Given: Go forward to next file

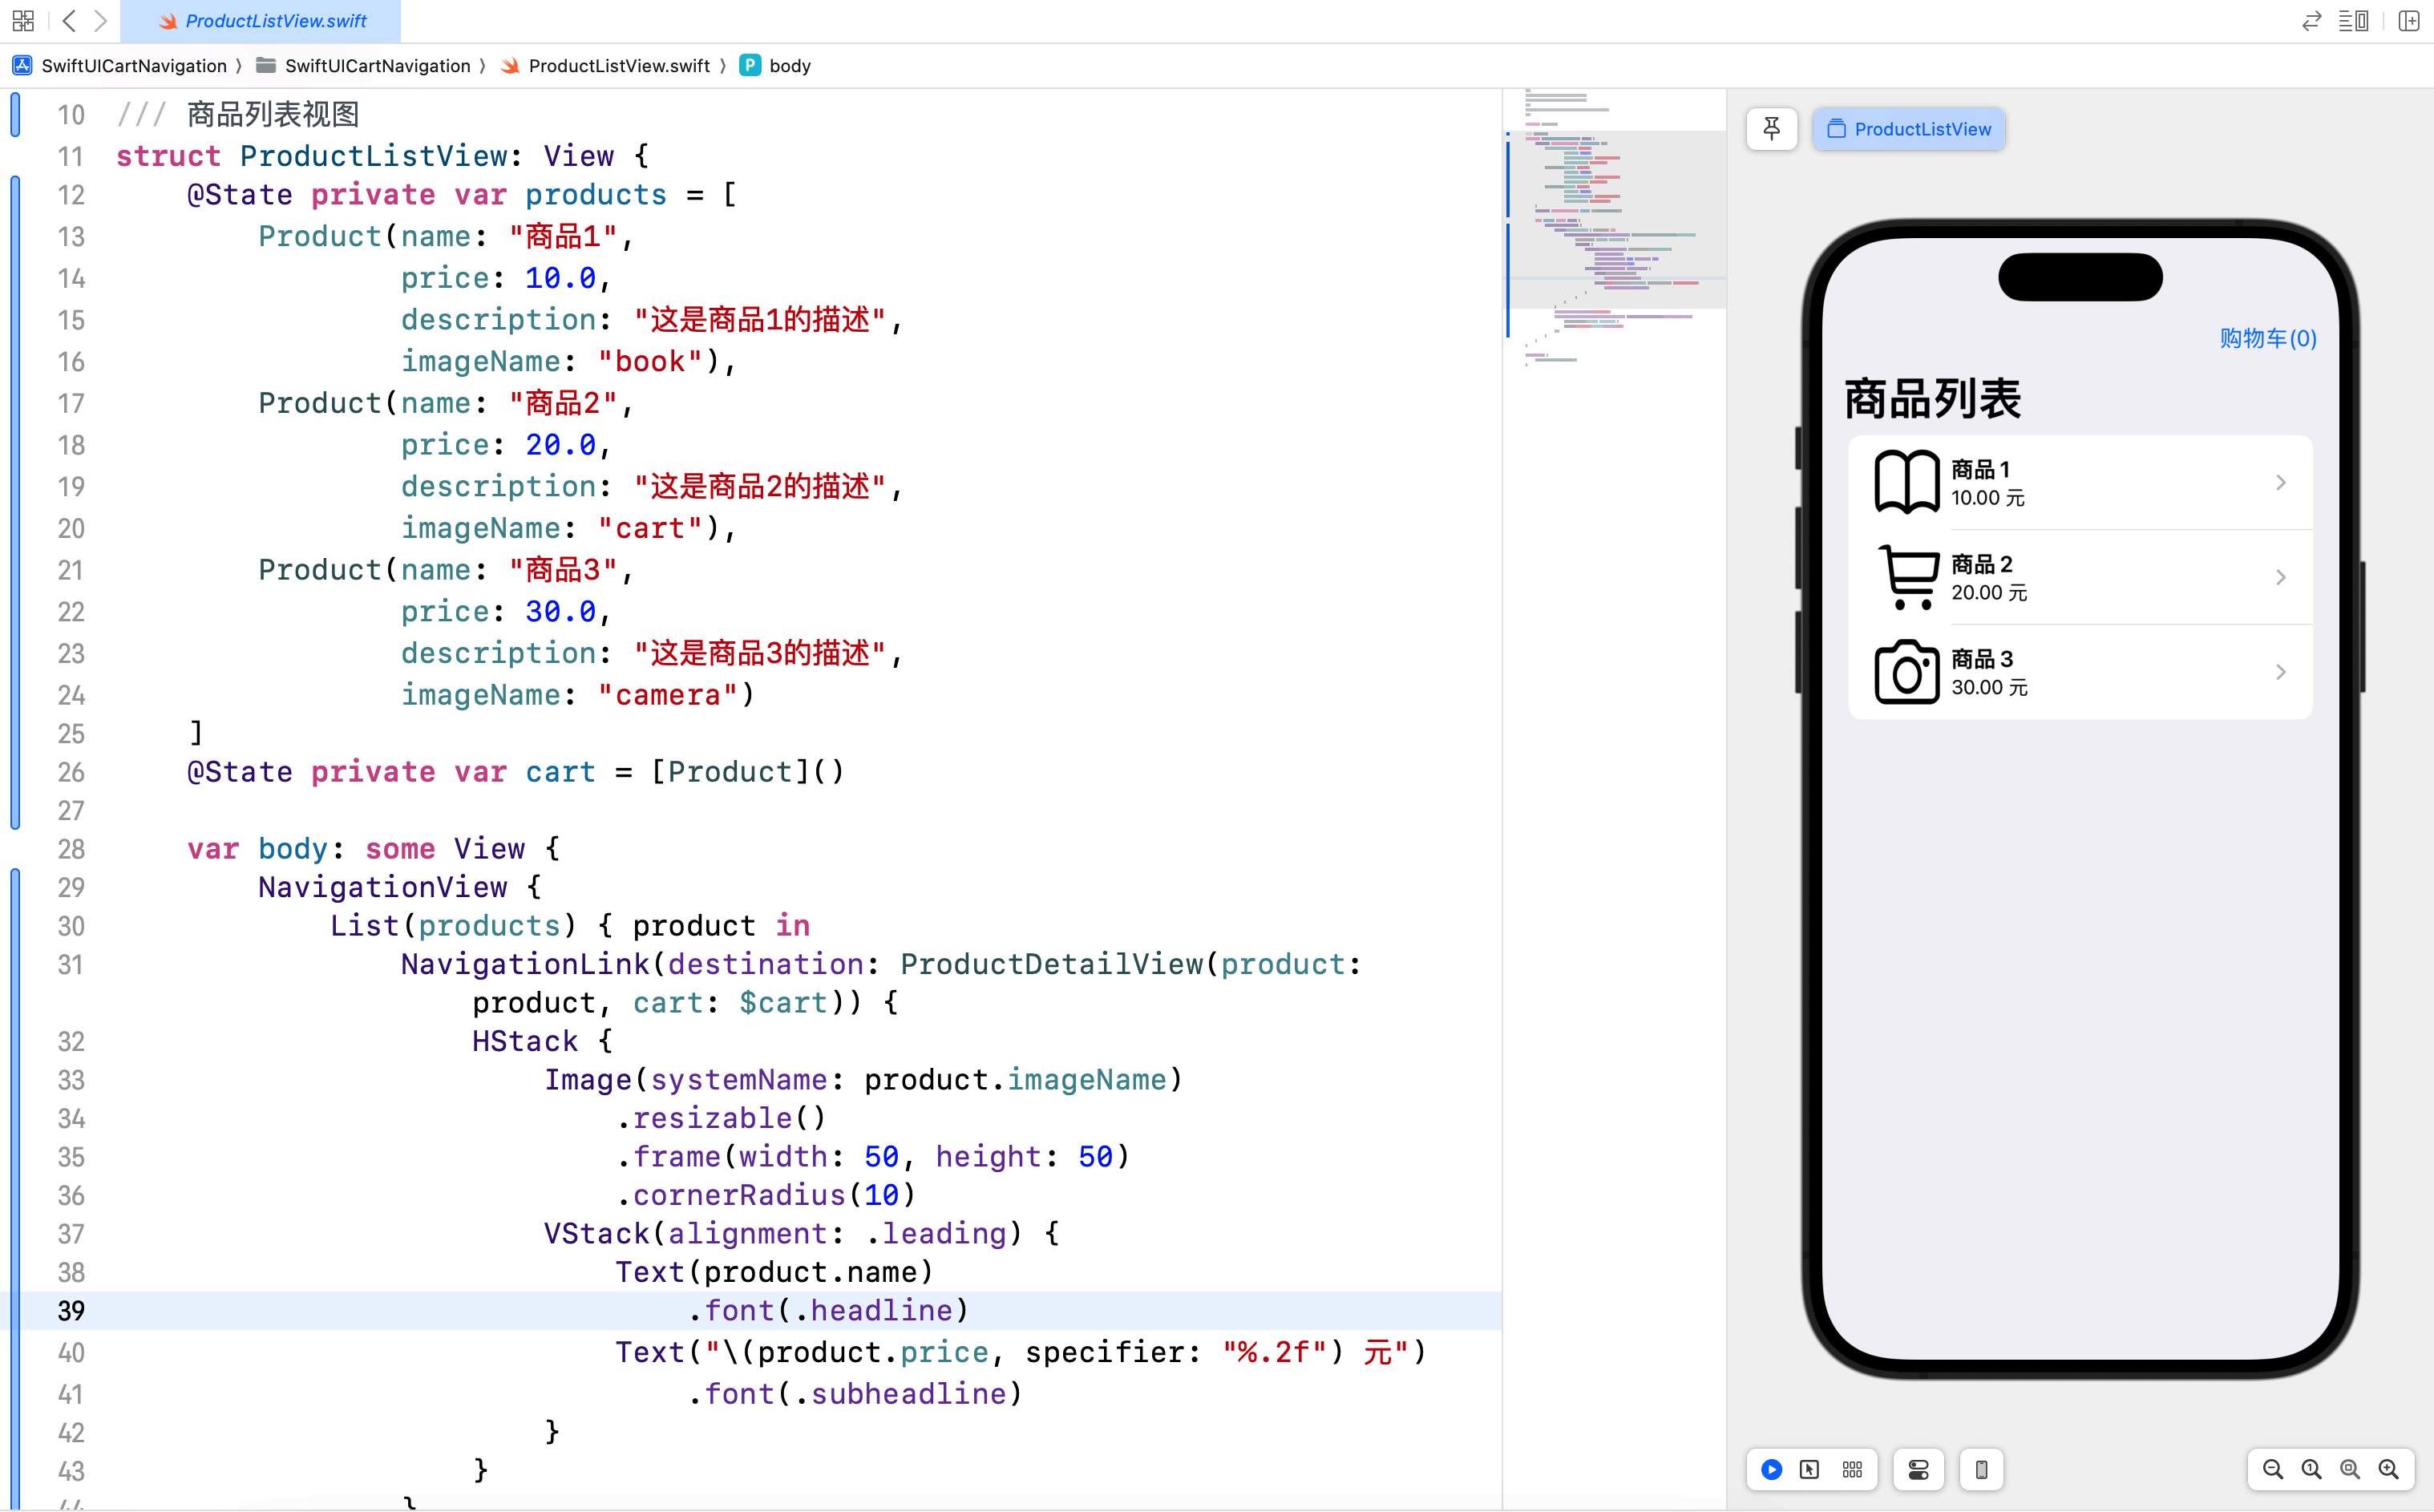Looking at the screenshot, I should point(100,20).
